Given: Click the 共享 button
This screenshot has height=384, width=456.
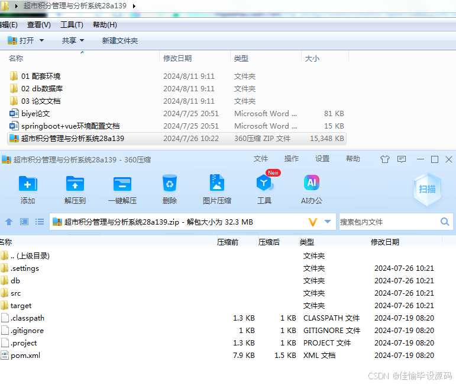Looking at the screenshot, I should (x=69, y=40).
